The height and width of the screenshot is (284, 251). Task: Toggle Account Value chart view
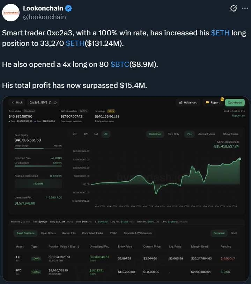click(x=207, y=134)
